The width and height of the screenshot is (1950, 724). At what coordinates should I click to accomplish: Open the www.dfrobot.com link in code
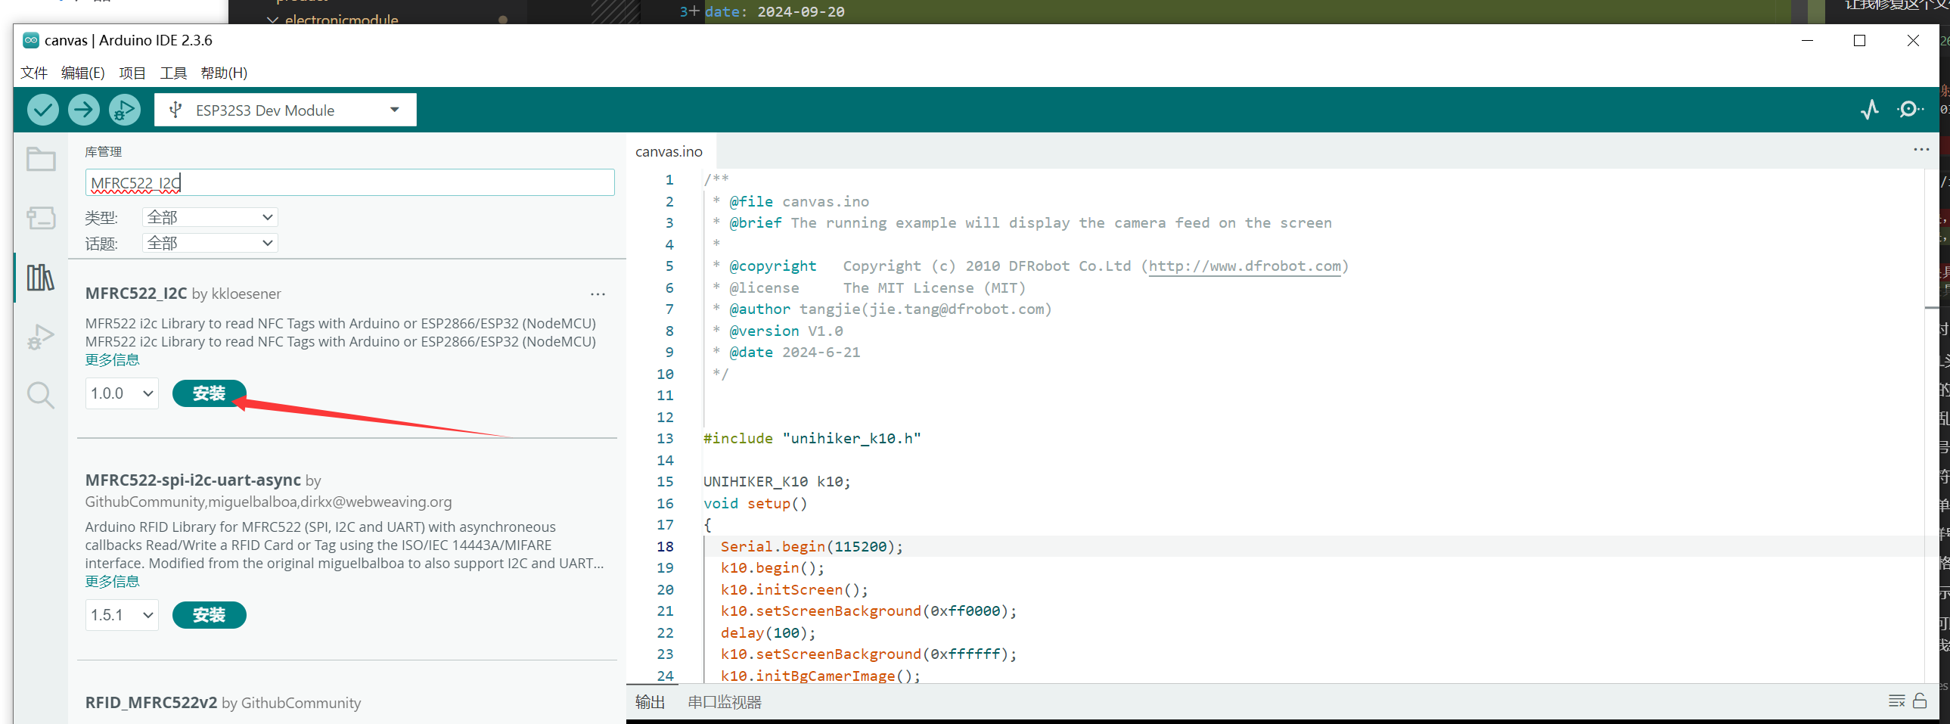click(1244, 266)
